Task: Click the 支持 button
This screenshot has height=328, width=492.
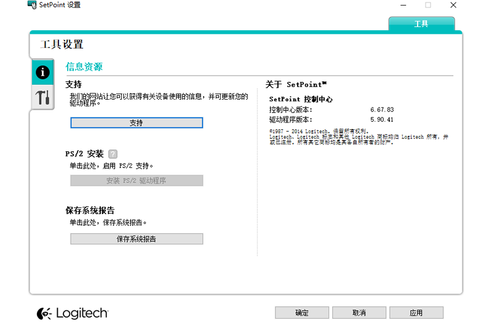Action: 137,122
